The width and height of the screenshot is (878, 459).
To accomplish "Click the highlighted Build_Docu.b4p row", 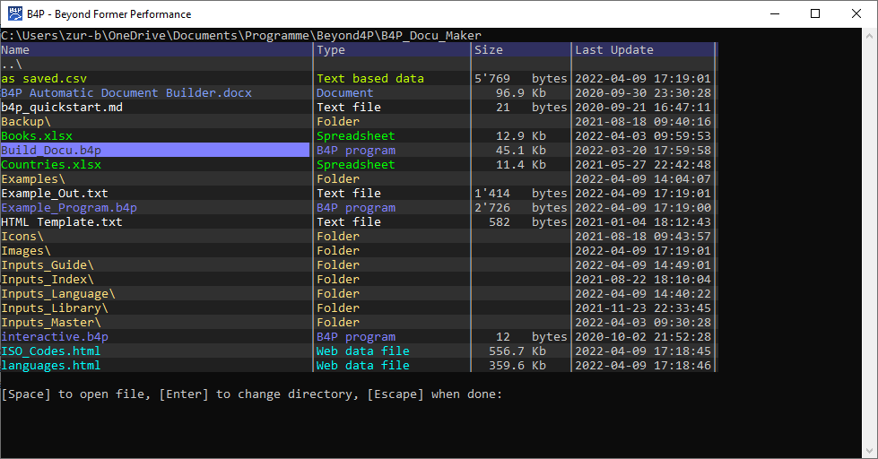I will click(x=155, y=150).
